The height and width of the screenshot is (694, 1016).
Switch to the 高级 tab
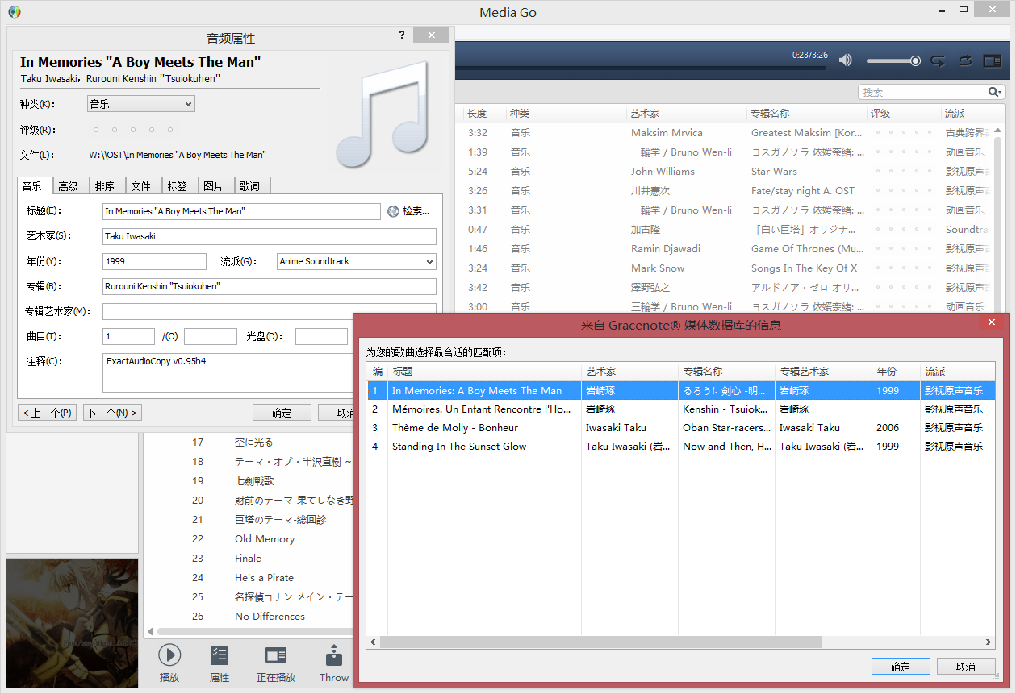[x=69, y=186]
